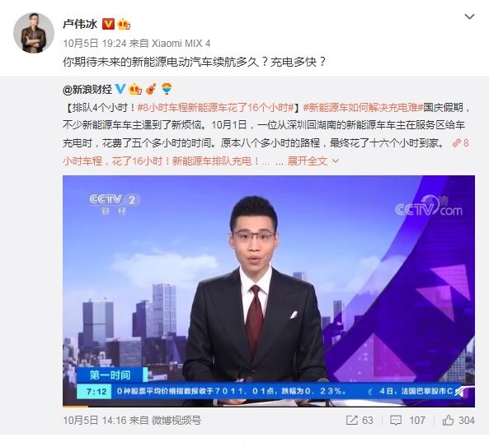Click the crown badge next to 新浪财经
This screenshot has height=442, width=489.
(x=135, y=90)
